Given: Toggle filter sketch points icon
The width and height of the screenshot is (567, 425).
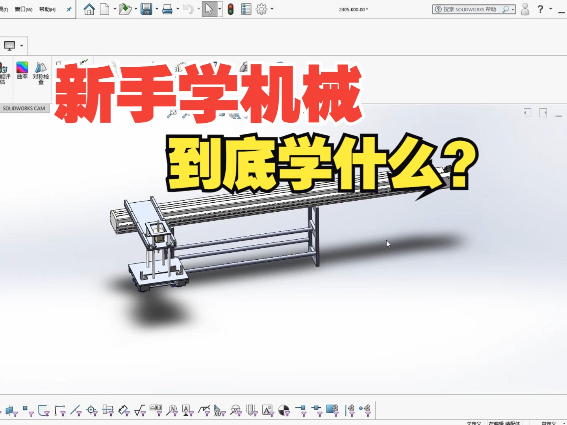Looking at the screenshot, I should tap(28, 411).
